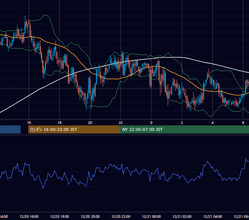Click the 18 hour tick label
The width and height of the screenshot is (249, 220).
60,123
